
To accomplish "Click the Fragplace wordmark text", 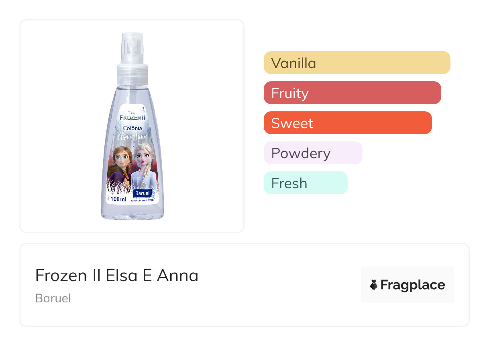I will pyautogui.click(x=412, y=285).
